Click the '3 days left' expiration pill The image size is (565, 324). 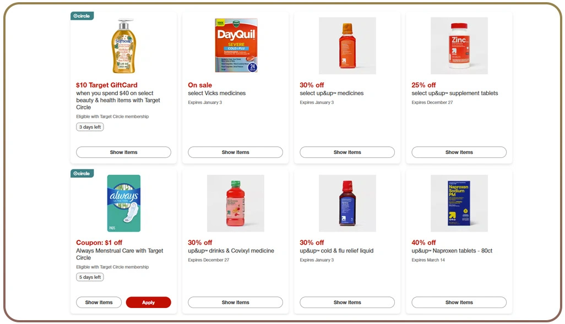click(90, 127)
